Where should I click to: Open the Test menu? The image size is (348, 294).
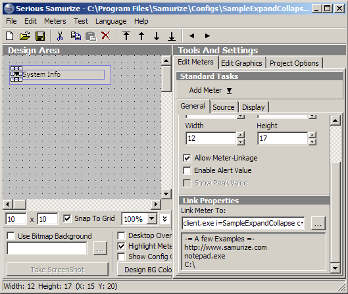click(x=81, y=21)
